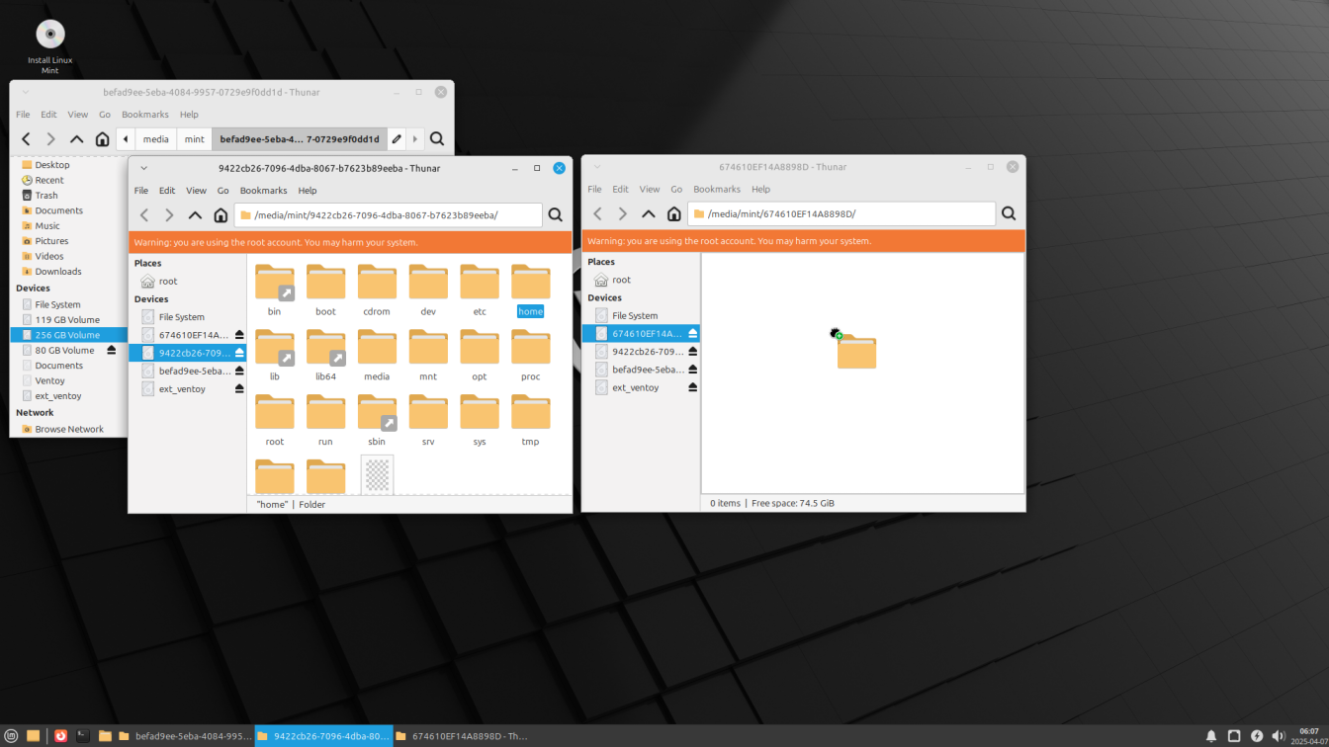Click the home icon in 9422cb26 window
This screenshot has width=1329, height=747.
(221, 214)
